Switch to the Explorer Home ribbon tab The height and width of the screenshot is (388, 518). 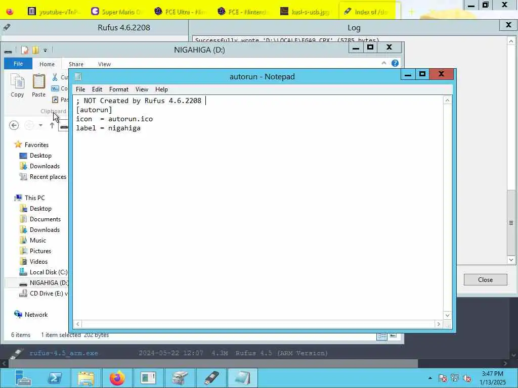pyautogui.click(x=47, y=64)
